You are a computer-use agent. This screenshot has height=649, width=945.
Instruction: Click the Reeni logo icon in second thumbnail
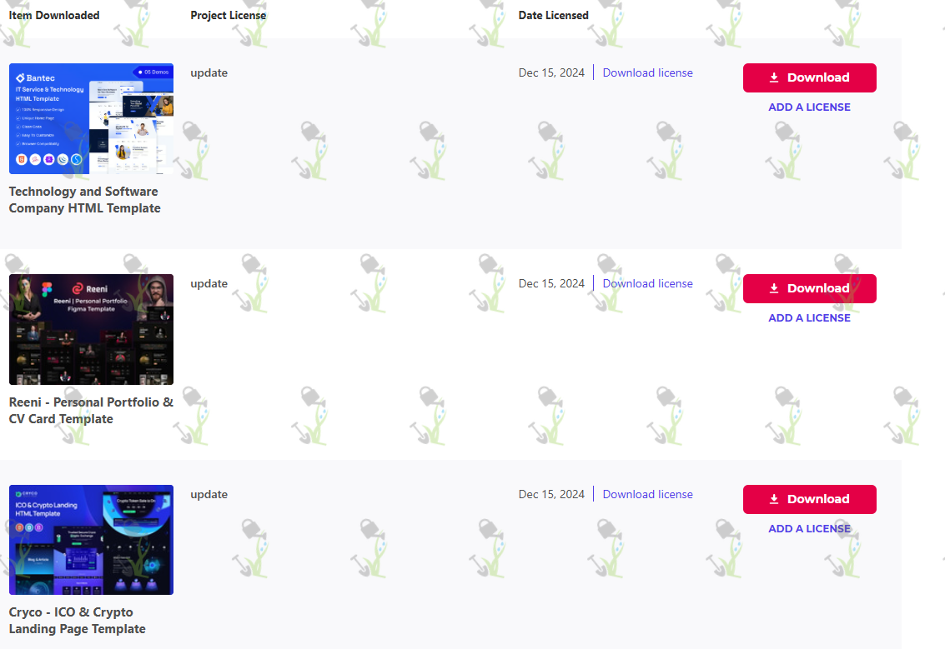(77, 289)
